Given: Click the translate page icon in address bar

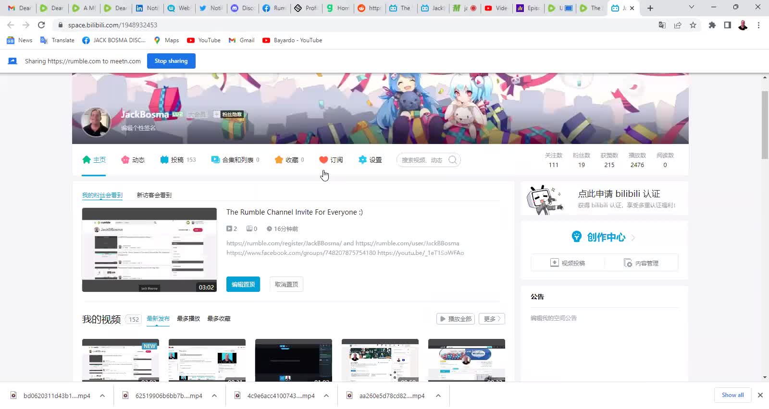Looking at the screenshot, I should click(x=662, y=25).
